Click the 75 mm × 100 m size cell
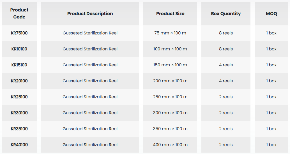 pos(170,33)
